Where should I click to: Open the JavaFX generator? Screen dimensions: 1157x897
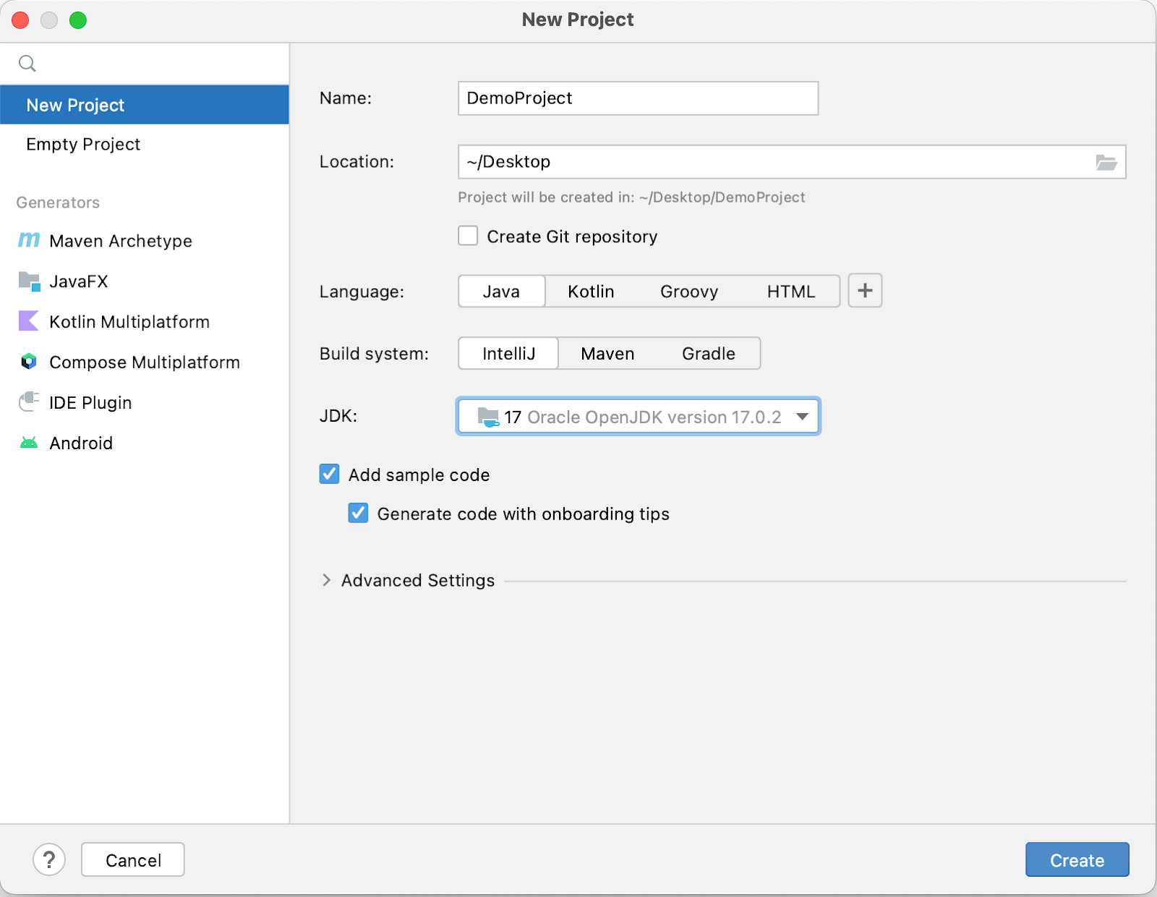point(79,281)
